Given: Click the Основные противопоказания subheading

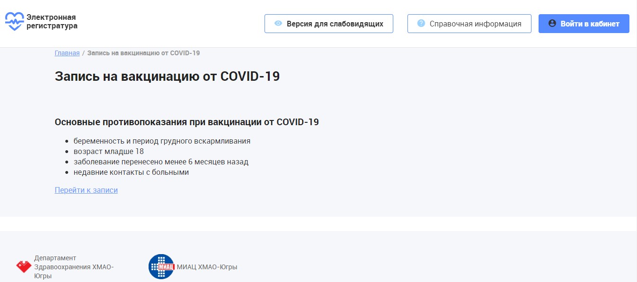Looking at the screenshot, I should [x=187, y=122].
